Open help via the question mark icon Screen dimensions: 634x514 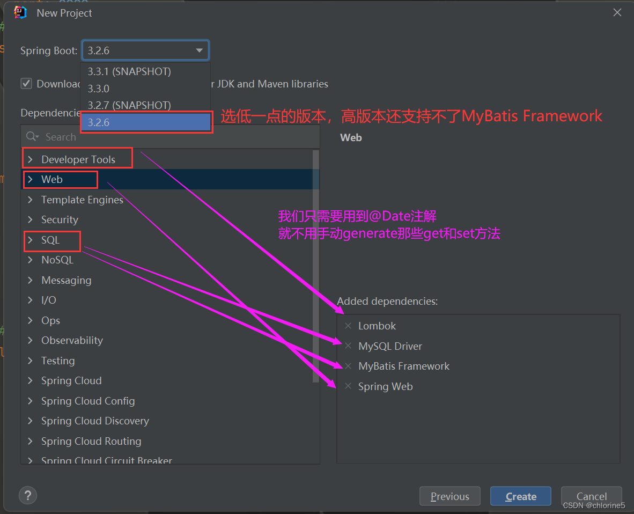point(28,495)
